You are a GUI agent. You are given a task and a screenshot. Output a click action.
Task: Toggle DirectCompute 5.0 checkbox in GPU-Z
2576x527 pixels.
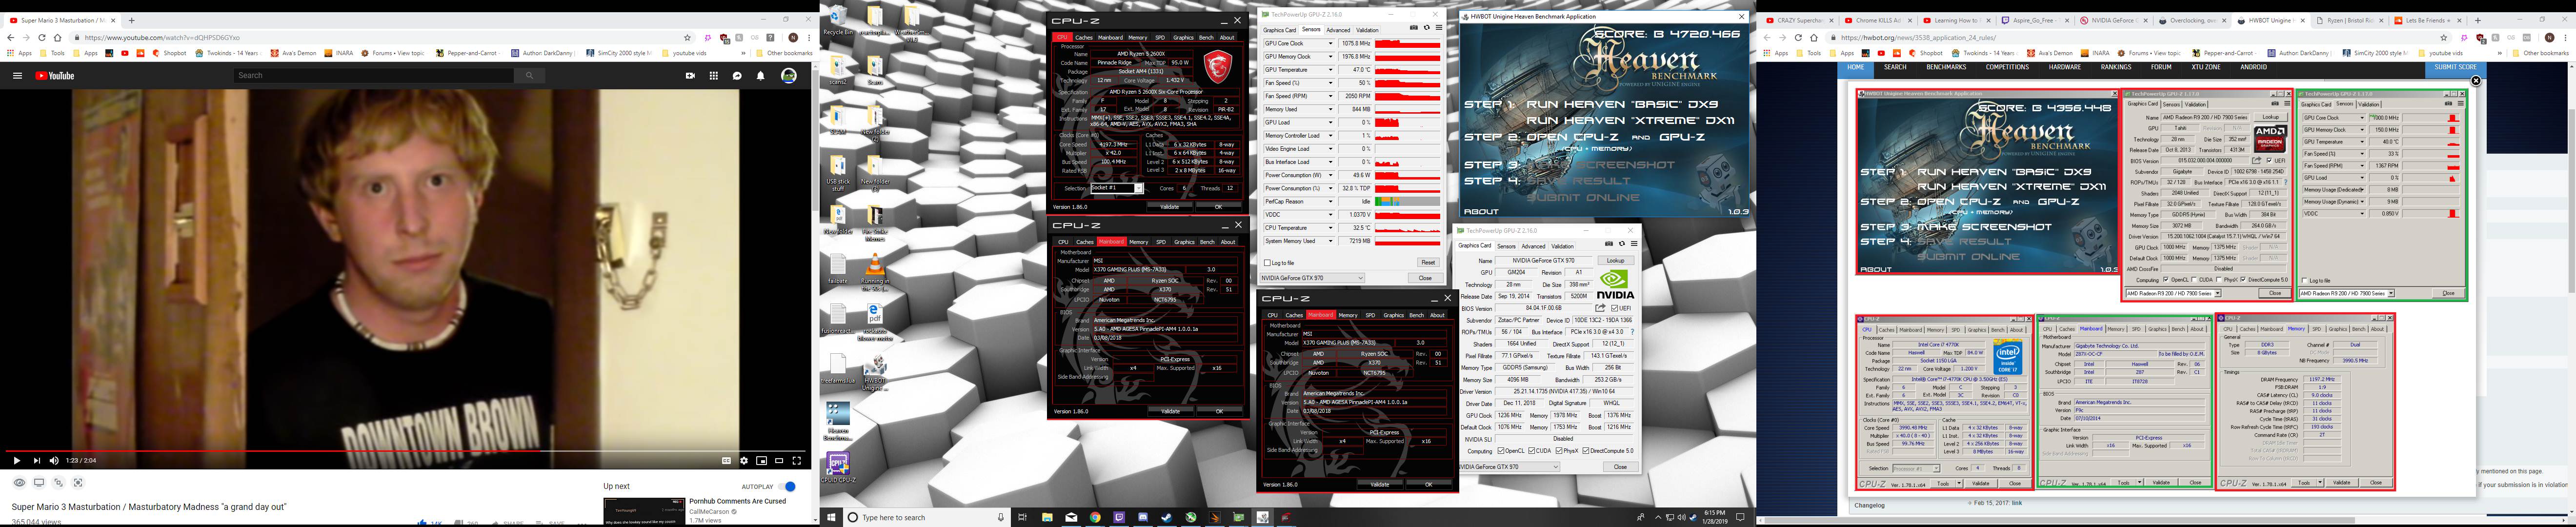(1586, 451)
